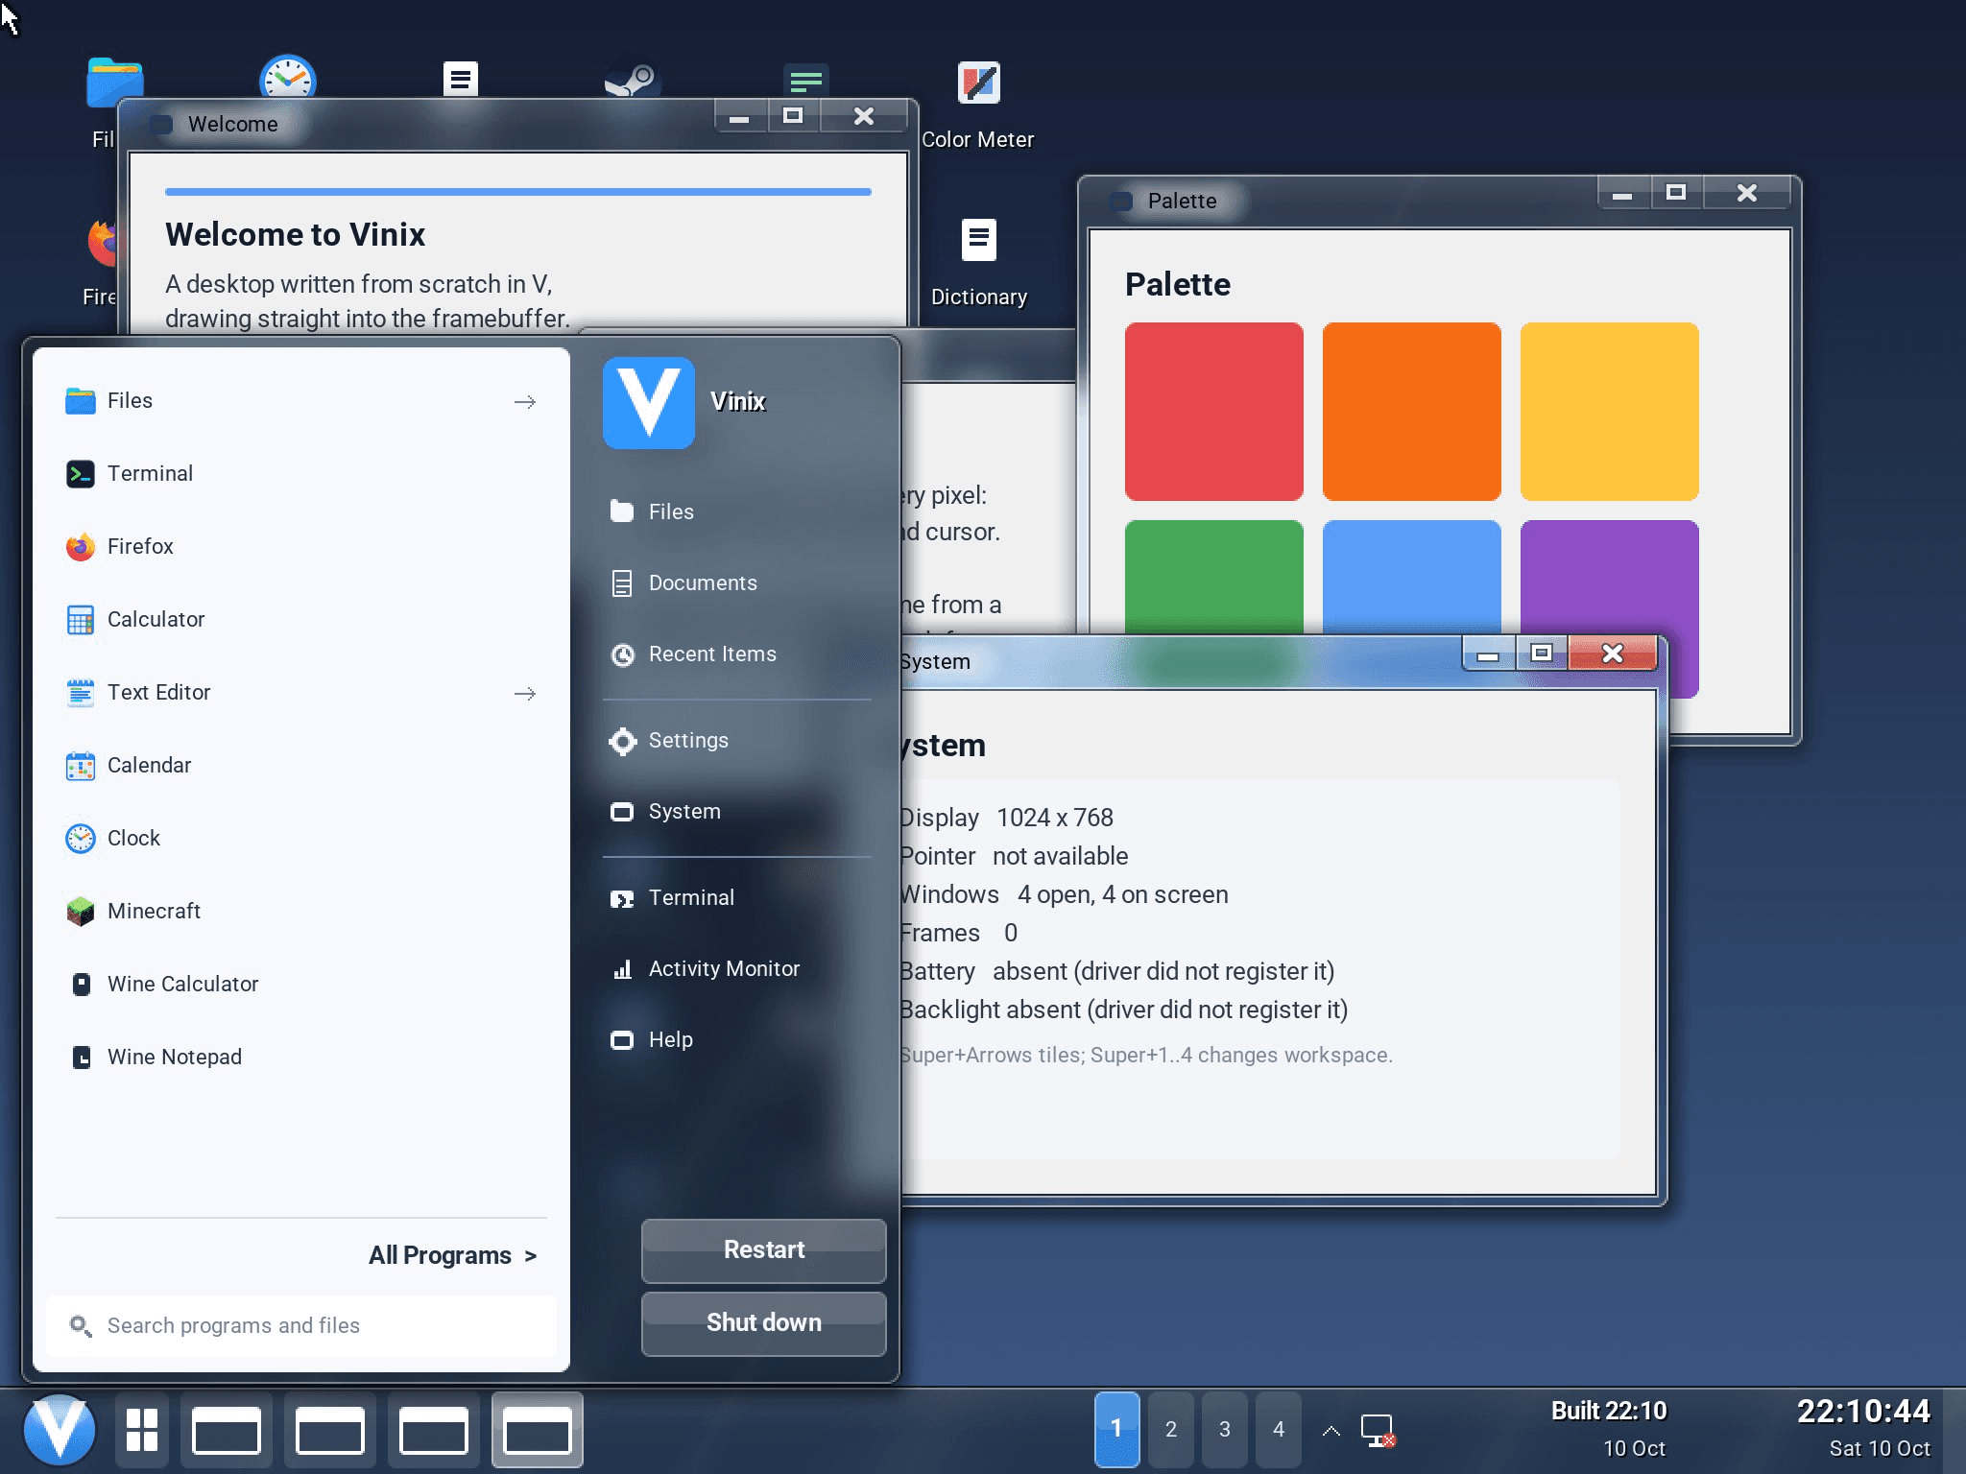The height and width of the screenshot is (1474, 1966).
Task: Click the Search programs and files field
Action: [x=301, y=1326]
